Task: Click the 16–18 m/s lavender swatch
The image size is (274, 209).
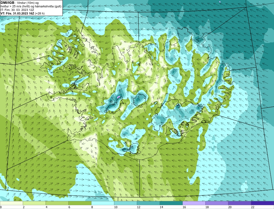Action: click(194, 203)
